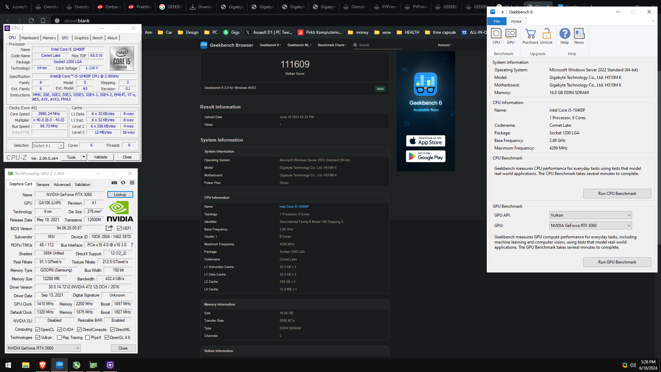Viewport: 661px width, 372px height.
Task: Refresh GPU-Z data with refresh icon
Action: 123,183
